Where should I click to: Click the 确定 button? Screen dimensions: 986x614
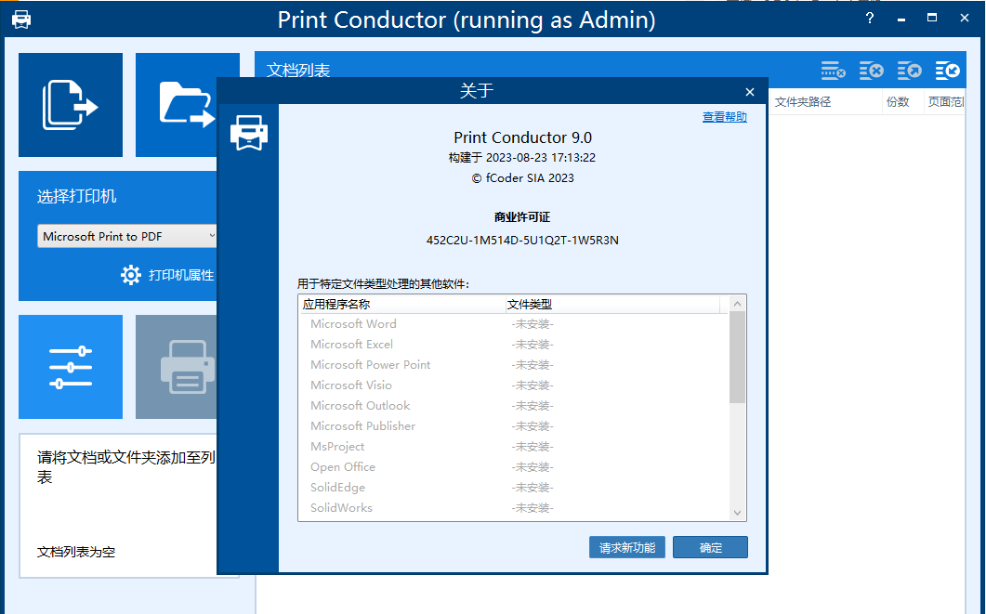click(x=711, y=547)
